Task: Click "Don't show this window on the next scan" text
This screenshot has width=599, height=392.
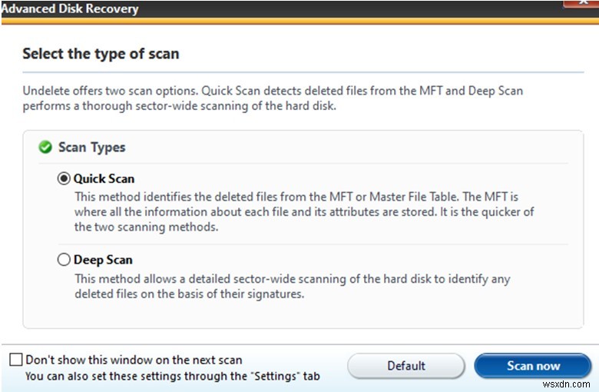Action: pyautogui.click(x=134, y=360)
